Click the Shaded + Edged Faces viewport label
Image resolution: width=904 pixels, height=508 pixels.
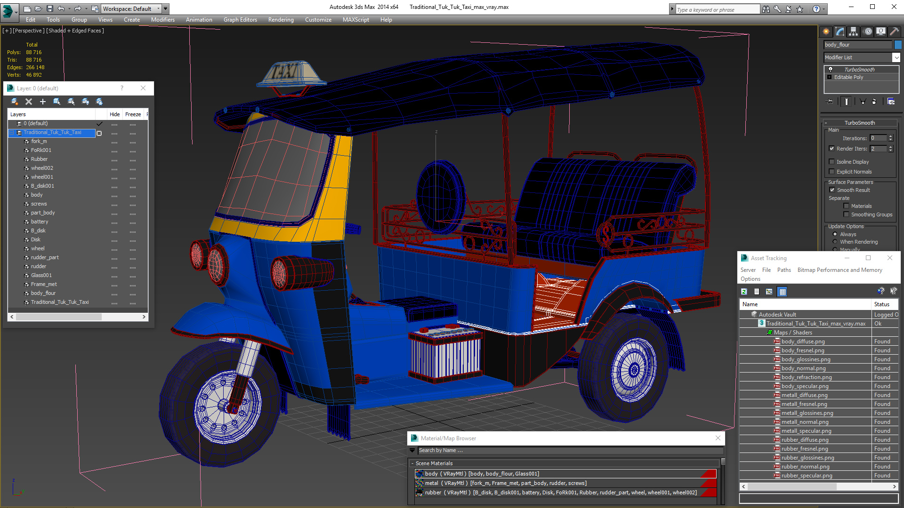pos(75,31)
